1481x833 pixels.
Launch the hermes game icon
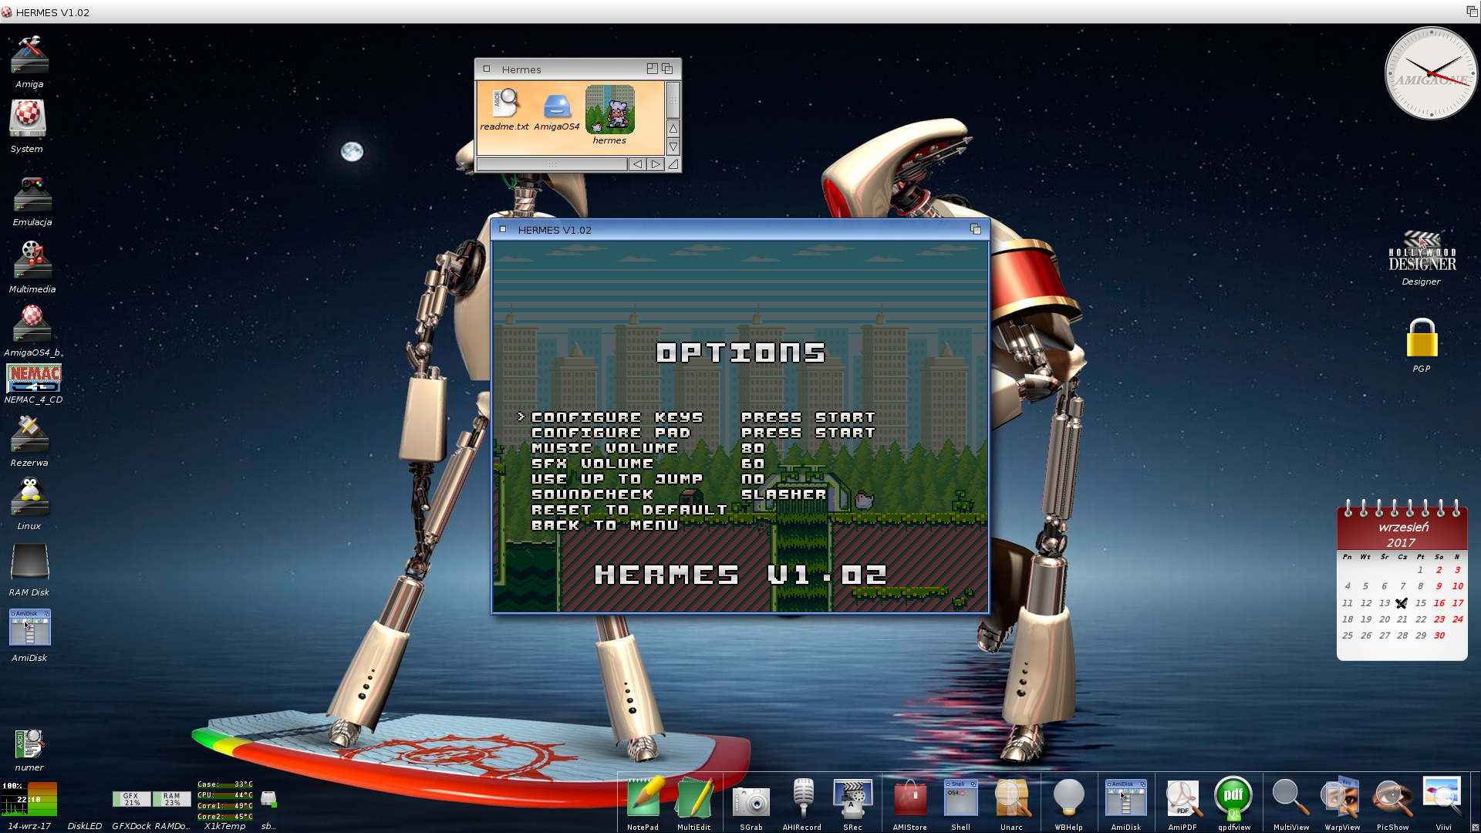coord(609,109)
